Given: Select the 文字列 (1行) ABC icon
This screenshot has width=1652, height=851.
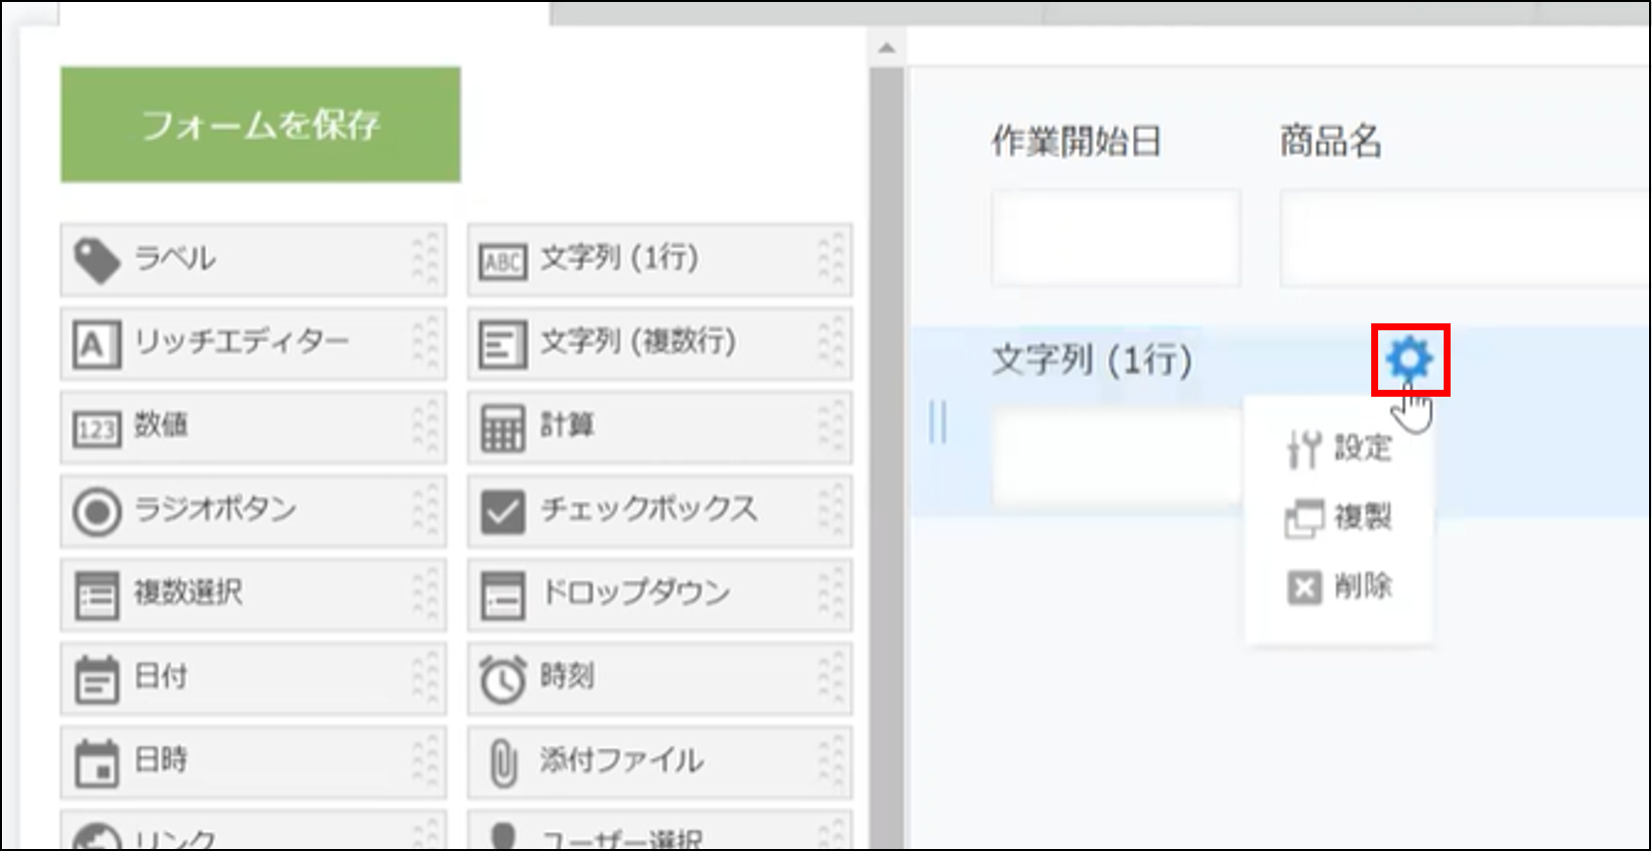Looking at the screenshot, I should click(x=503, y=262).
